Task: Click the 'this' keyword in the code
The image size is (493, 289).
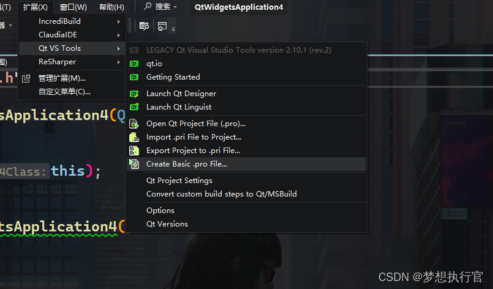Action: pyautogui.click(x=68, y=171)
